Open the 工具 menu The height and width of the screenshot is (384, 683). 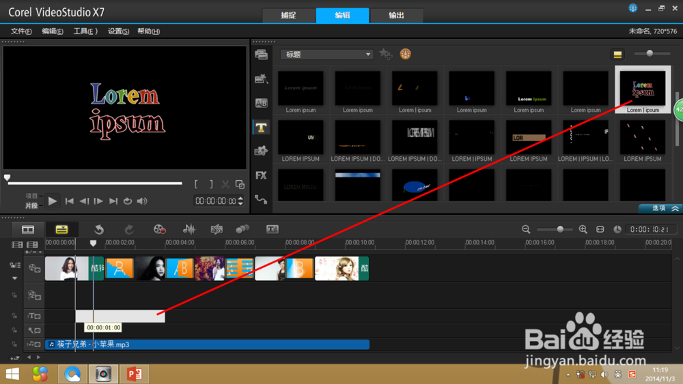coord(85,31)
